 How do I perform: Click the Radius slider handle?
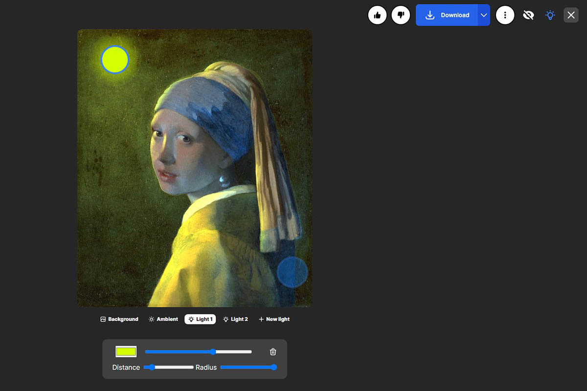[x=274, y=367]
